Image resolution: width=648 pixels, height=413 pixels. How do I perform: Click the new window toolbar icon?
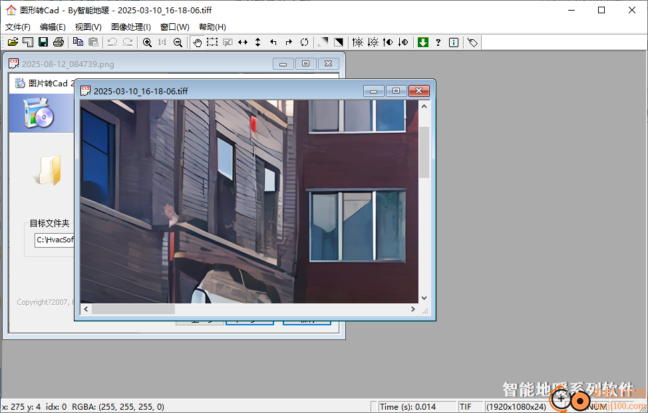(28, 42)
